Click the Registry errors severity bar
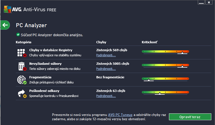The width and height of the screenshot is (215, 125). 165,51
